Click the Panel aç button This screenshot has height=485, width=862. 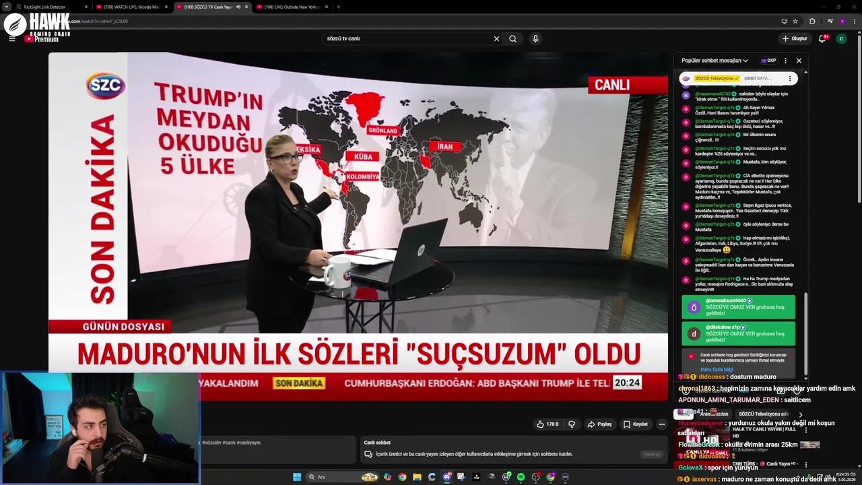point(651,454)
